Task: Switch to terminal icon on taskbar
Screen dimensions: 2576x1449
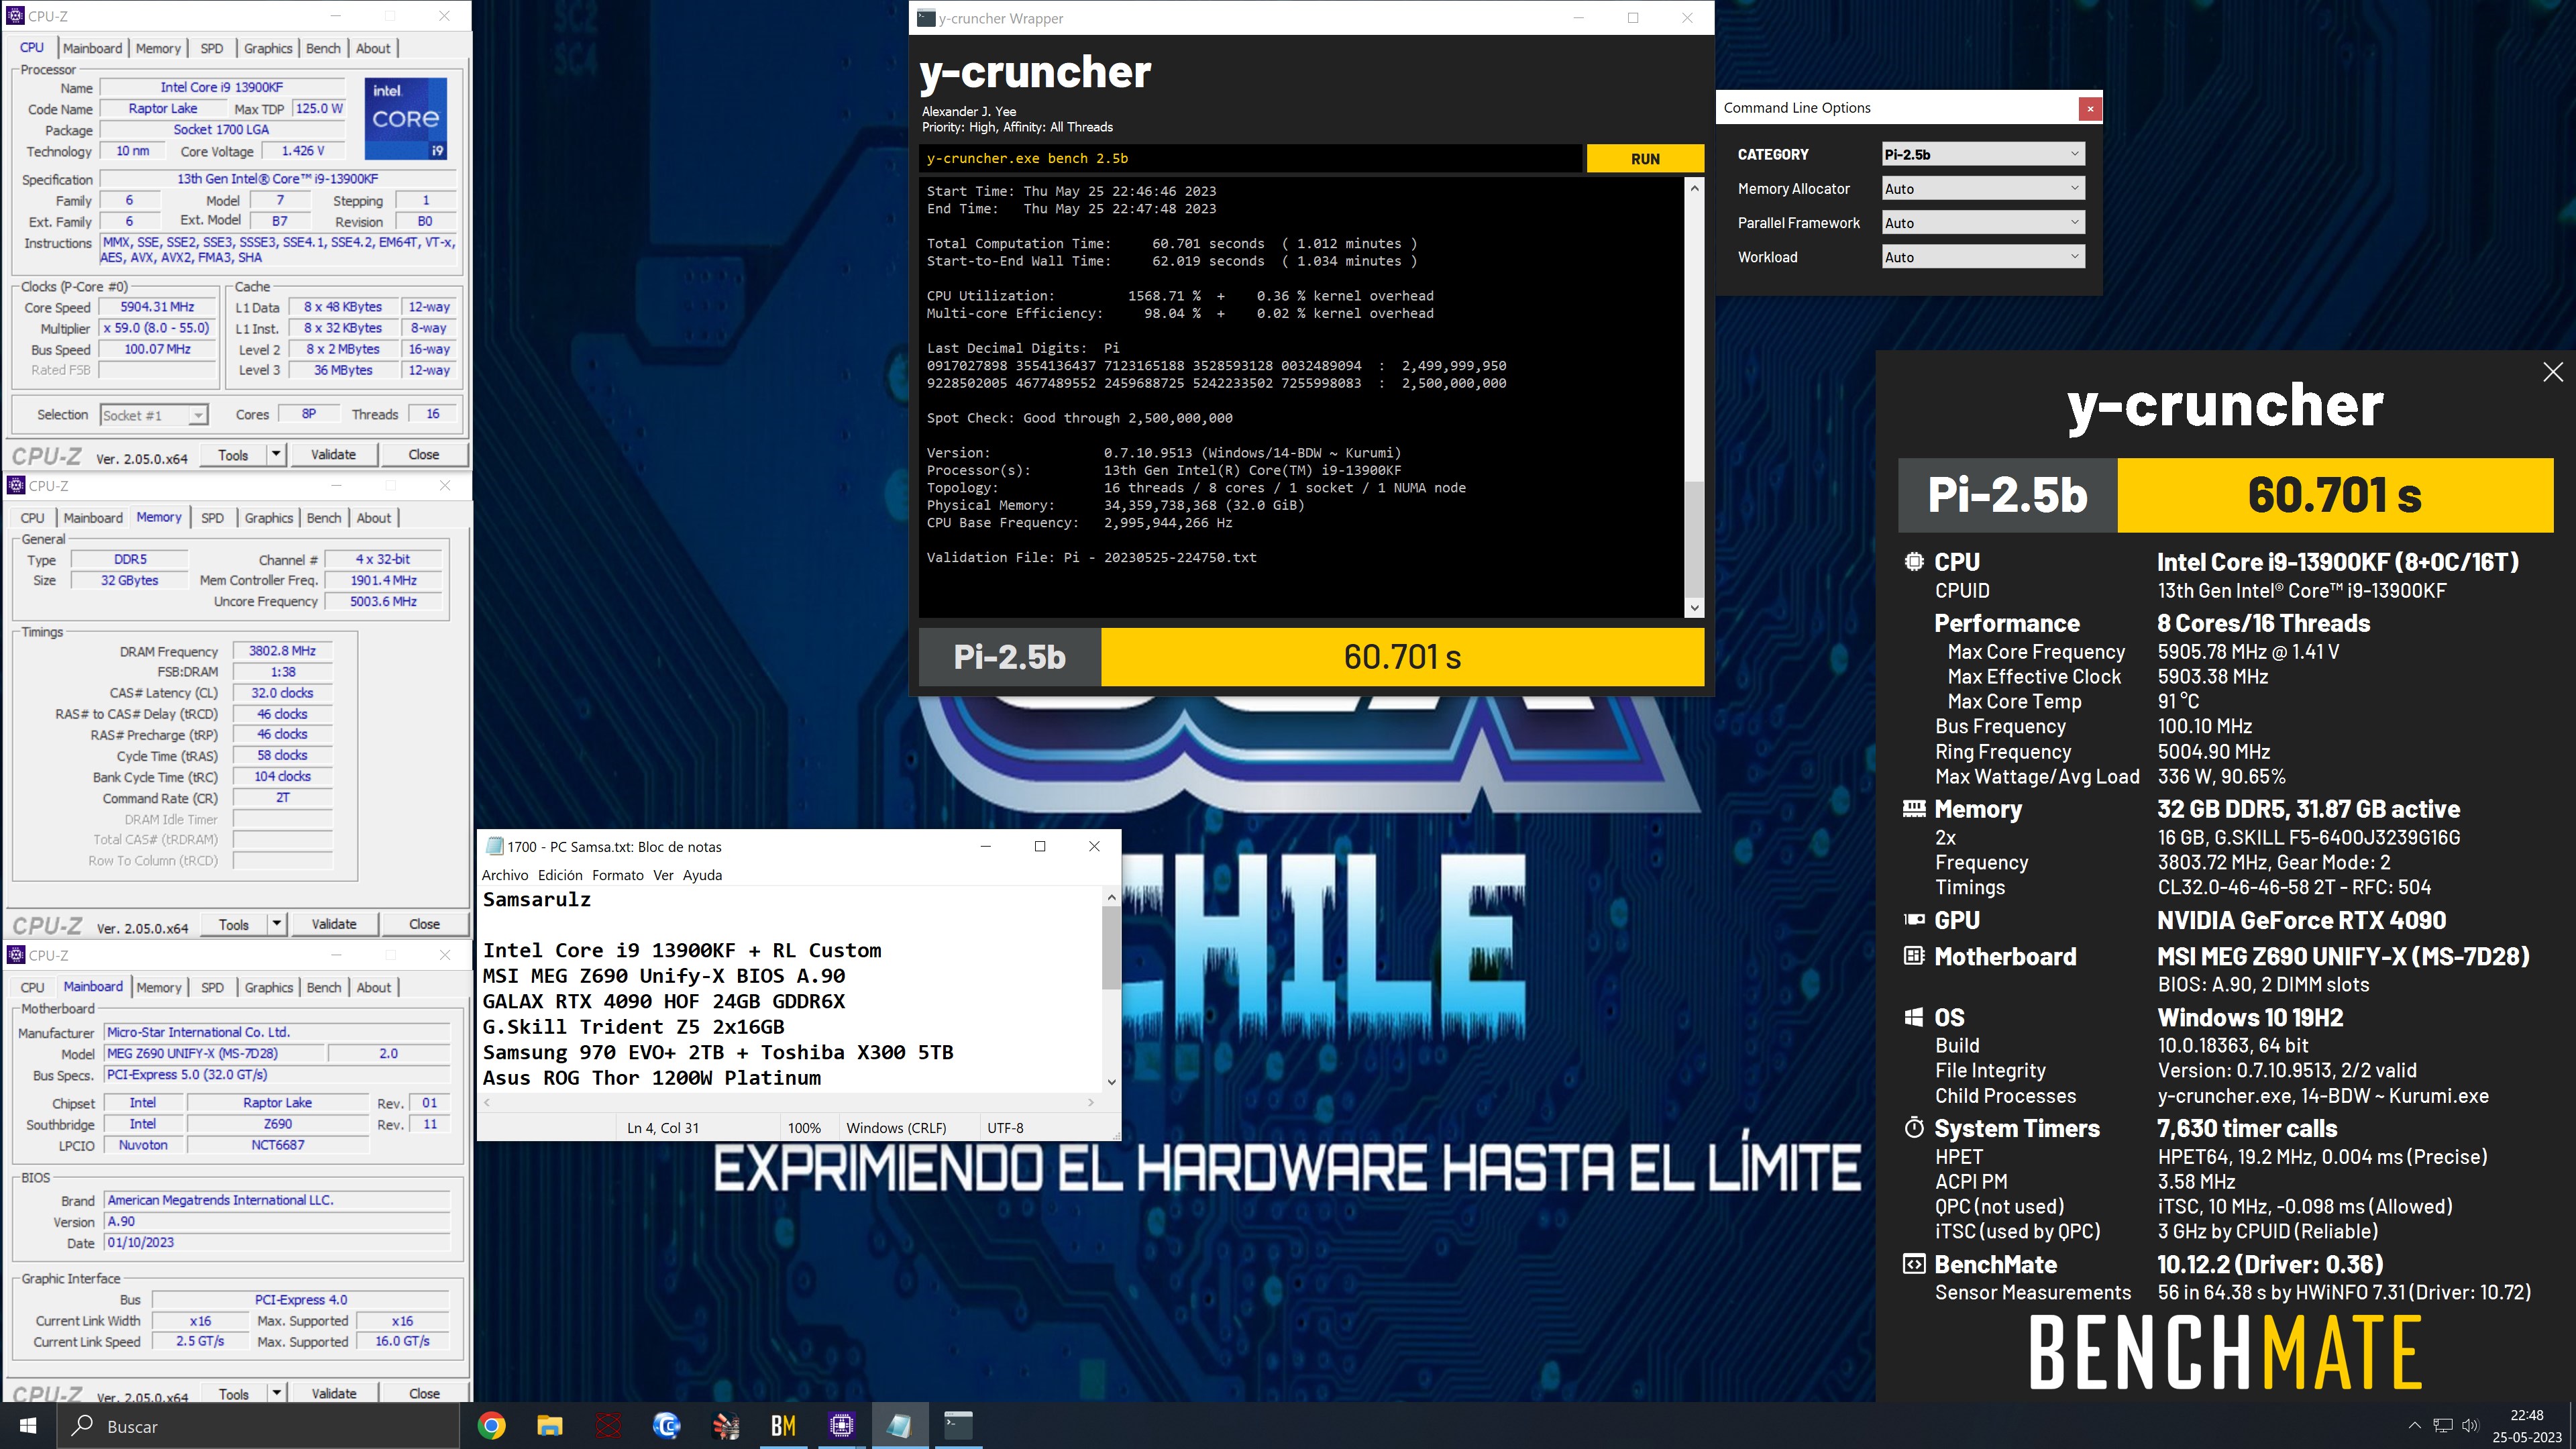Action: 958,1425
